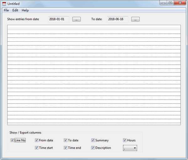Expand the comma separator dropdown

(130, 148)
